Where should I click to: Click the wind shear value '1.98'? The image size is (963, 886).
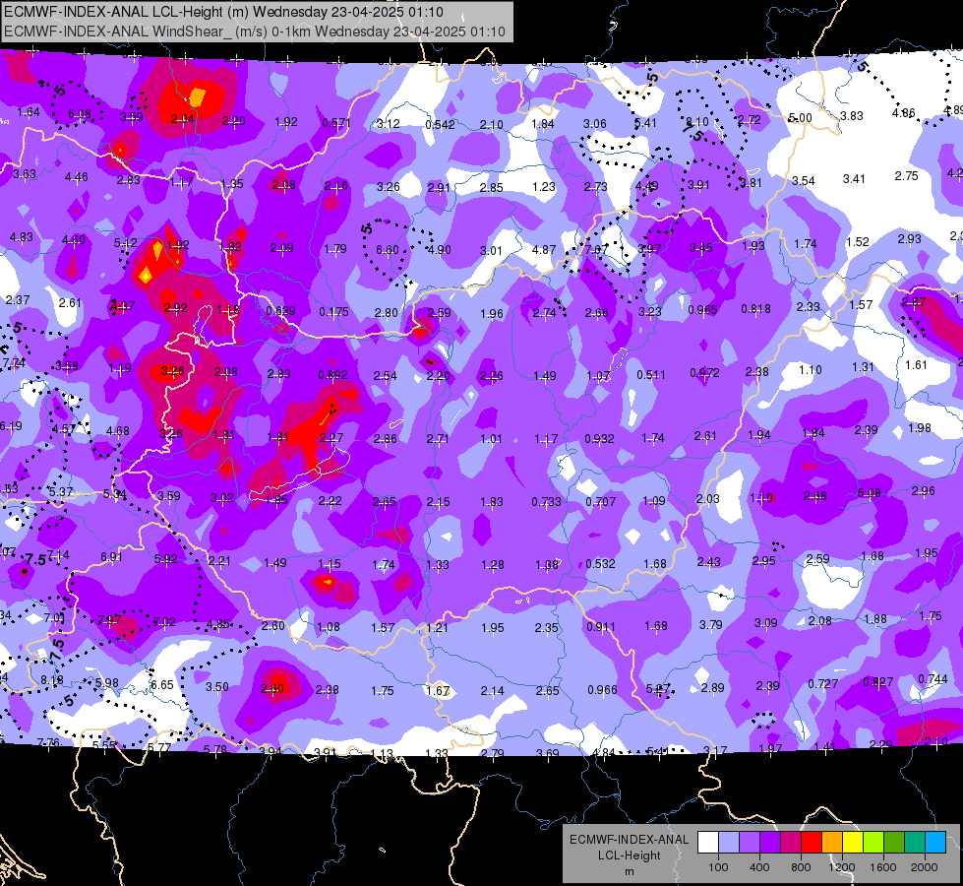[920, 428]
